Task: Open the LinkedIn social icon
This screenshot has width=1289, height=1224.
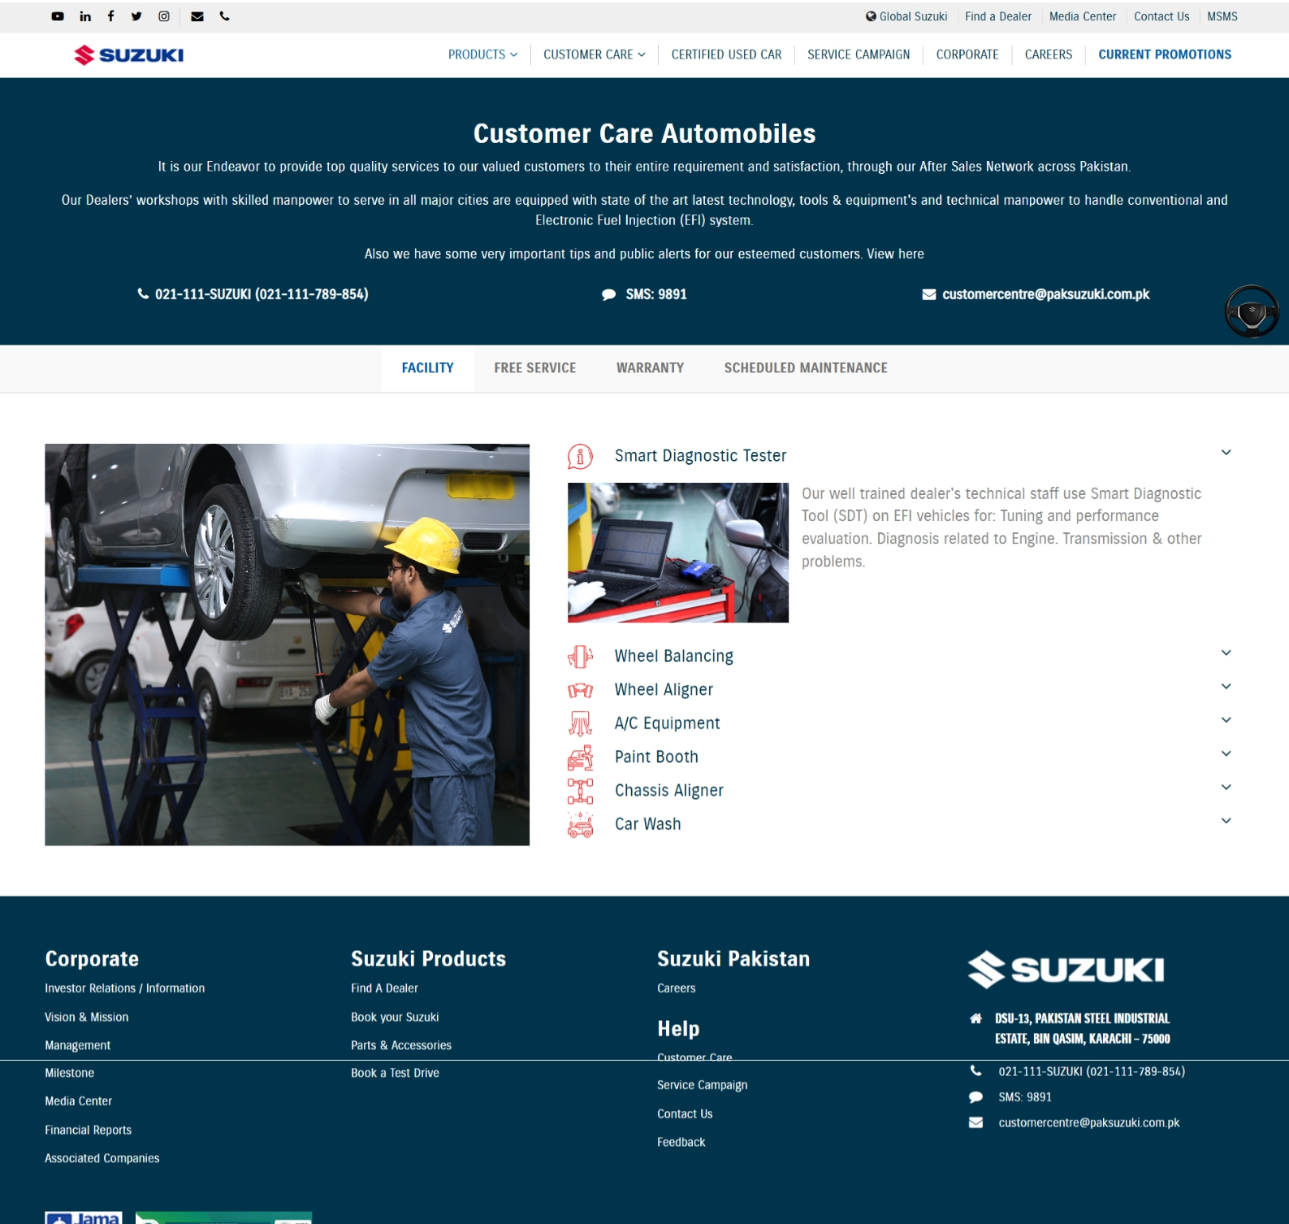Action: pyautogui.click(x=85, y=16)
